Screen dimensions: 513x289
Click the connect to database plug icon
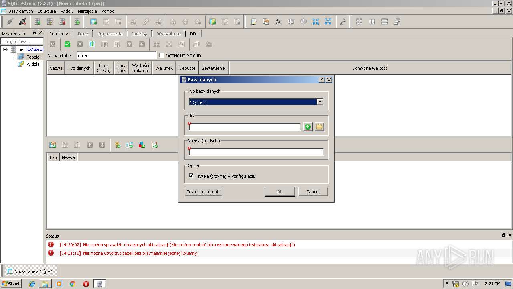pyautogui.click(x=10, y=22)
